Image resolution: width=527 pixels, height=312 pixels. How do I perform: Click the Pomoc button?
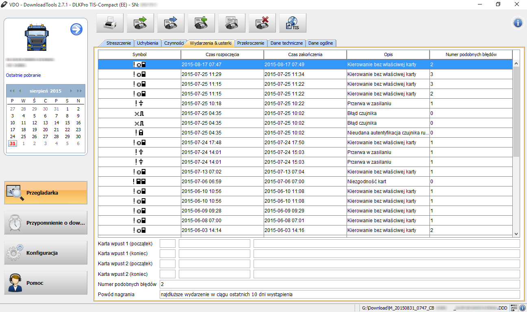(46, 283)
